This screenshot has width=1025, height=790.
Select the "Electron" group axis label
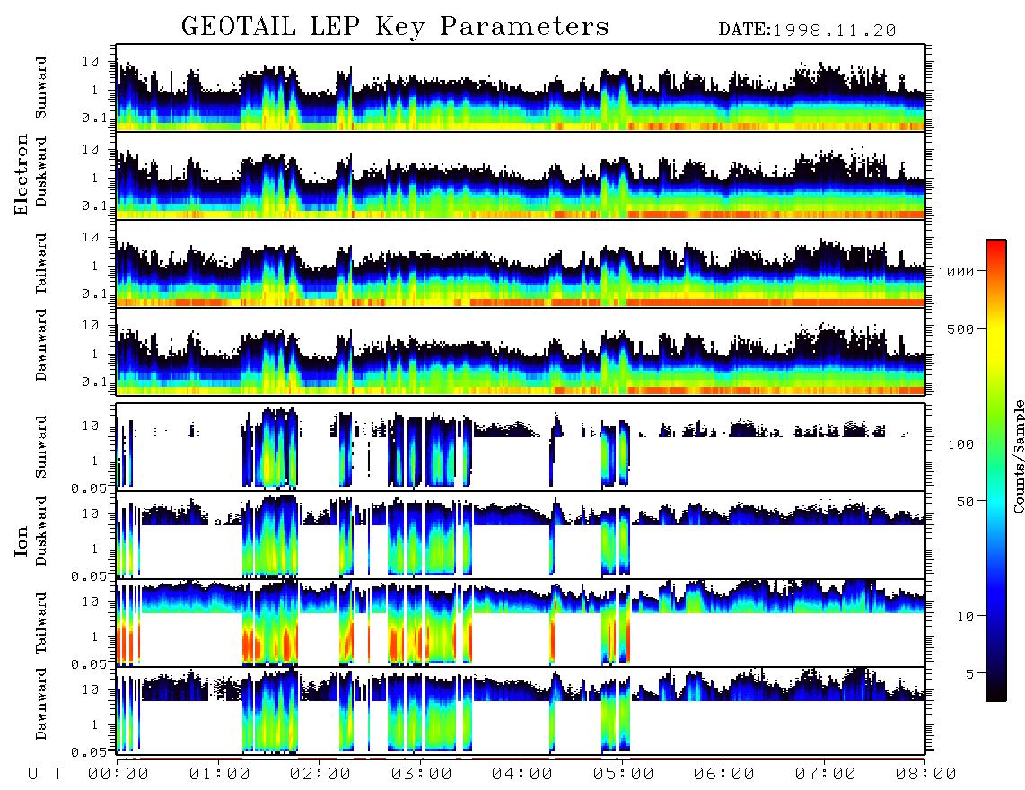[22, 174]
